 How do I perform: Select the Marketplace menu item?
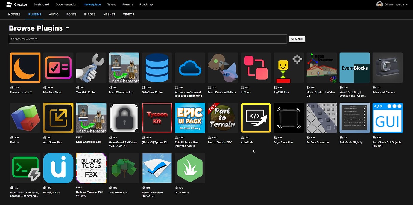92,4
